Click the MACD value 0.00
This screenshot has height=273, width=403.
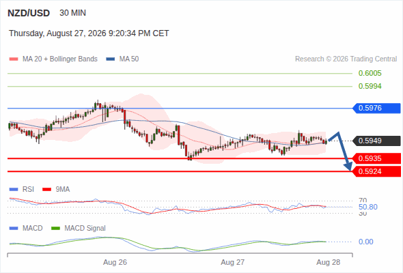coord(366,242)
